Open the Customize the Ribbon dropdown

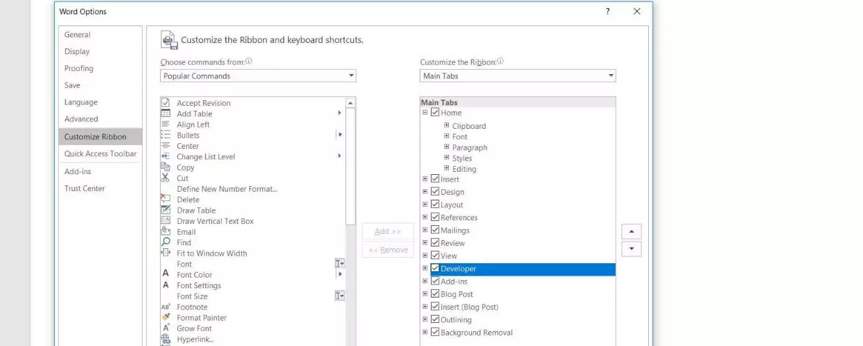click(x=517, y=76)
